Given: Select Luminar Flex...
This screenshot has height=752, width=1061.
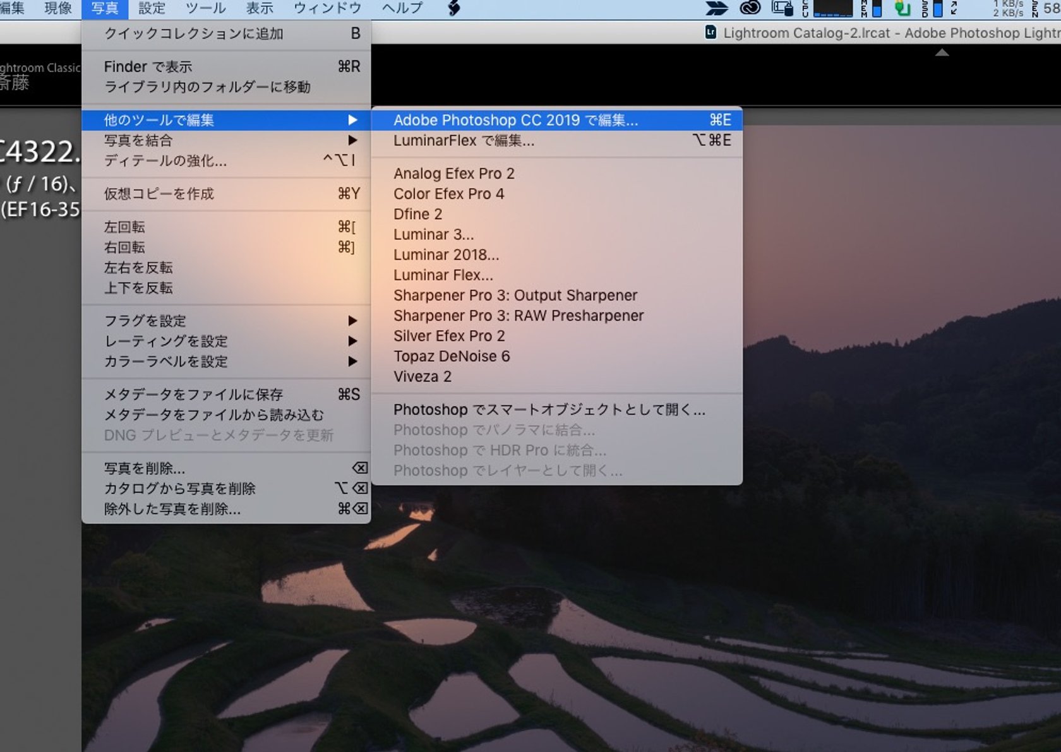Looking at the screenshot, I should click(557, 275).
